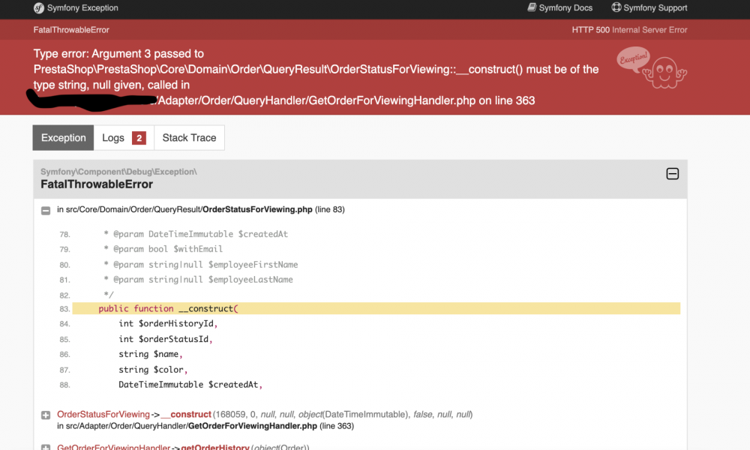Screen dimensions: 750x450
Task: Switch to the Exception tab
Action: coord(64,138)
